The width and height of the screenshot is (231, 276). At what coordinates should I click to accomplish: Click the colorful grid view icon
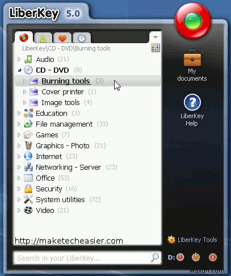pyautogui.click(x=156, y=48)
